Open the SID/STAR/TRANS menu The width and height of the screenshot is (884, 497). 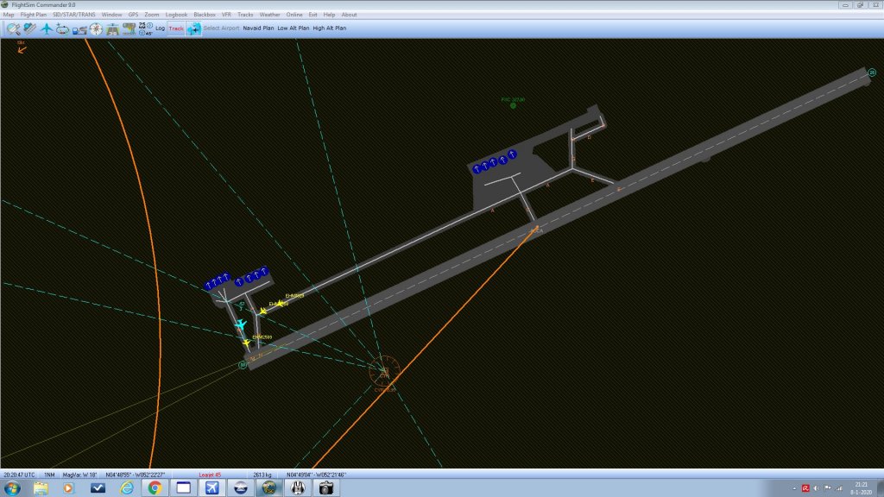point(73,15)
